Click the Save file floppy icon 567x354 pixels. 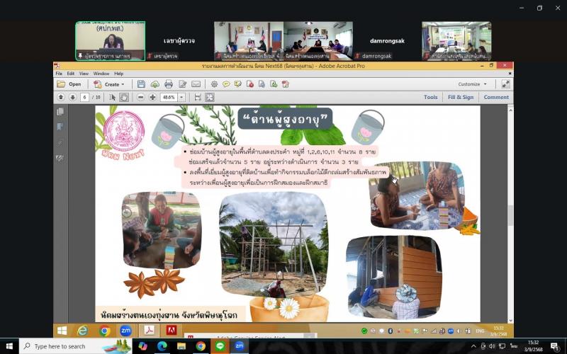141,84
